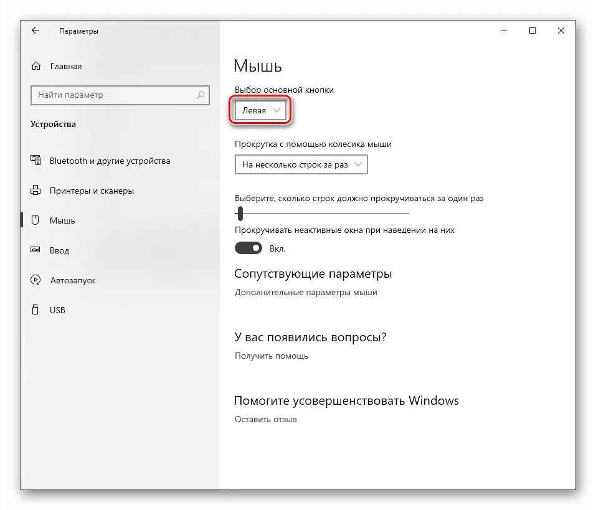Click the Устройства section heading
Viewport: 596px width, 510px height.
(53, 125)
